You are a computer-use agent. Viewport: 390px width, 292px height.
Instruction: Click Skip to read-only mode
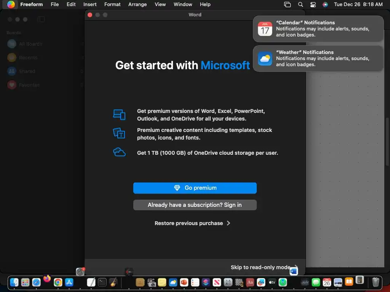261,267
